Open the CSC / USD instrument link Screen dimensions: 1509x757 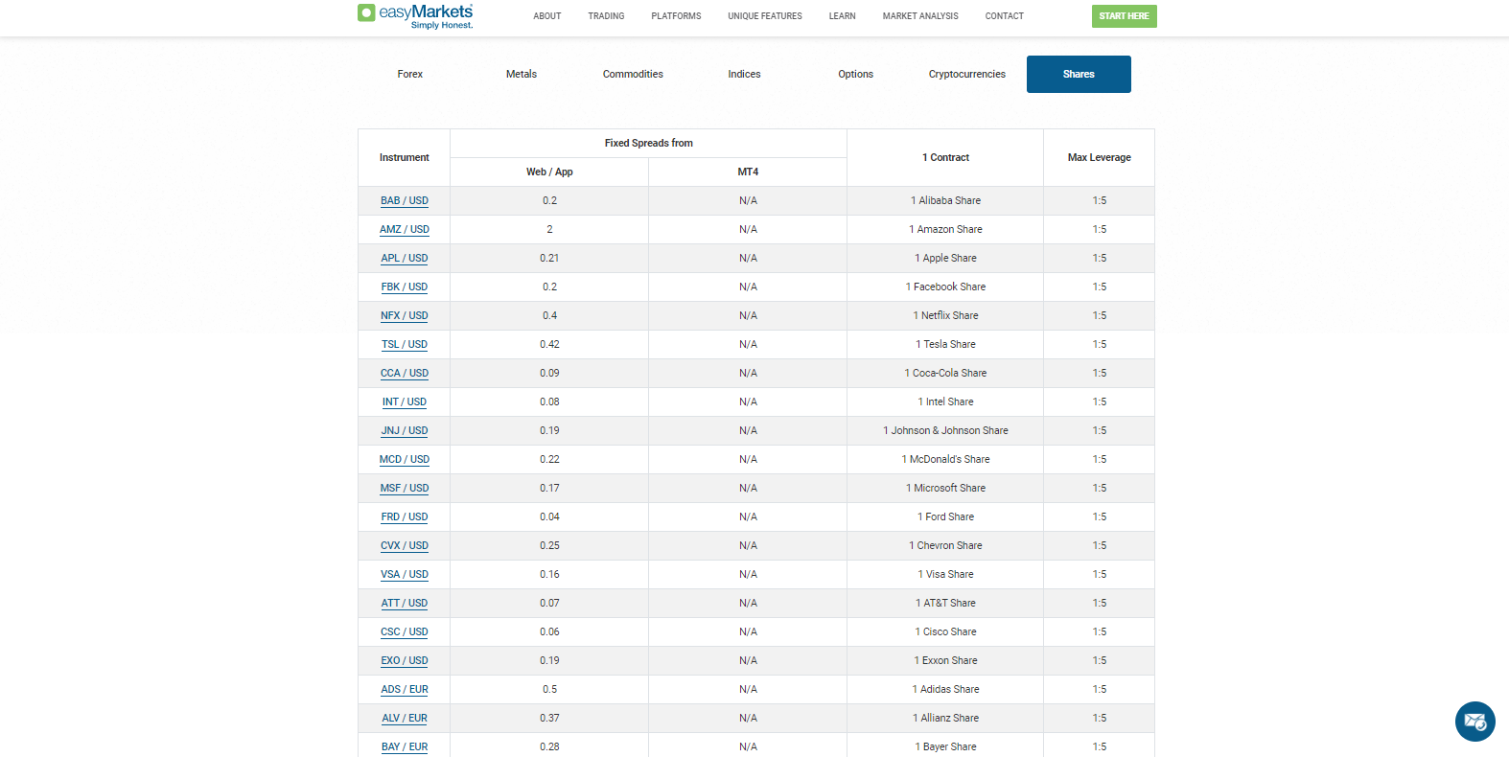[x=405, y=632]
